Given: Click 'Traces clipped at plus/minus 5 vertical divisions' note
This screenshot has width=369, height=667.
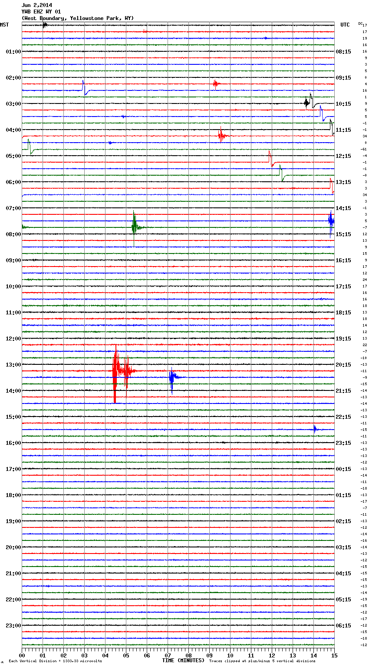Looking at the screenshot, I should pyautogui.click(x=262, y=661).
